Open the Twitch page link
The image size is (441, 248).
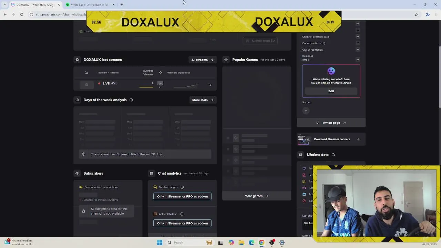[331, 123]
